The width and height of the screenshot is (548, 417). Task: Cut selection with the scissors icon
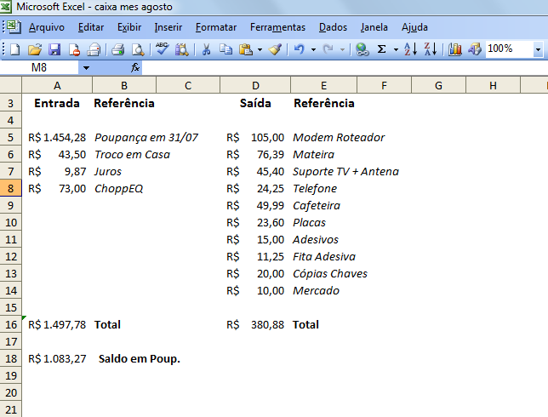pos(206,49)
